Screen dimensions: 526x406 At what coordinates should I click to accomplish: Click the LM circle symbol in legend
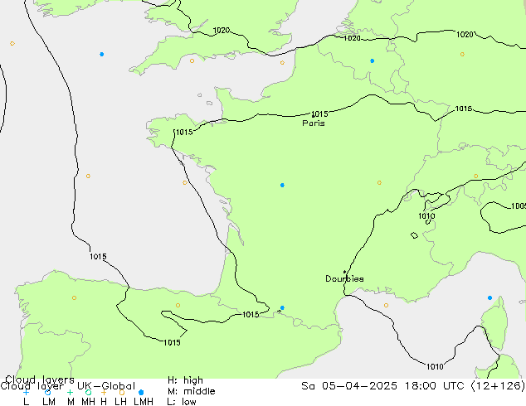click(47, 392)
